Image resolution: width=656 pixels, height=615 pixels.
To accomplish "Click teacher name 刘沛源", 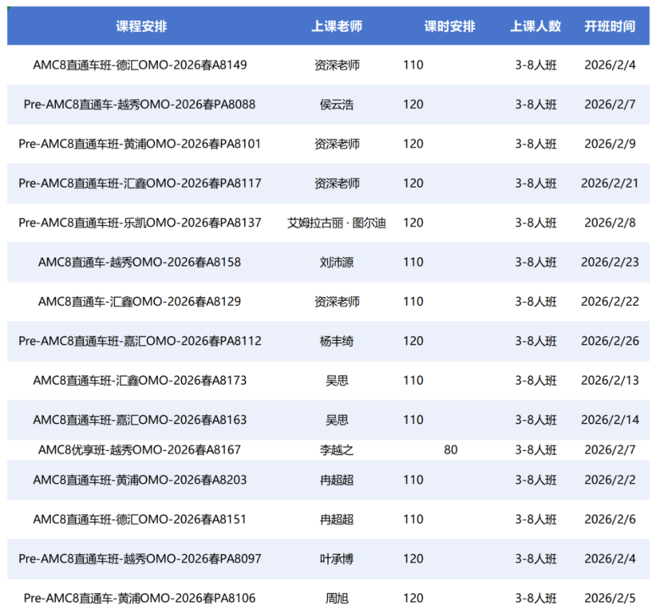I will click(x=338, y=263).
